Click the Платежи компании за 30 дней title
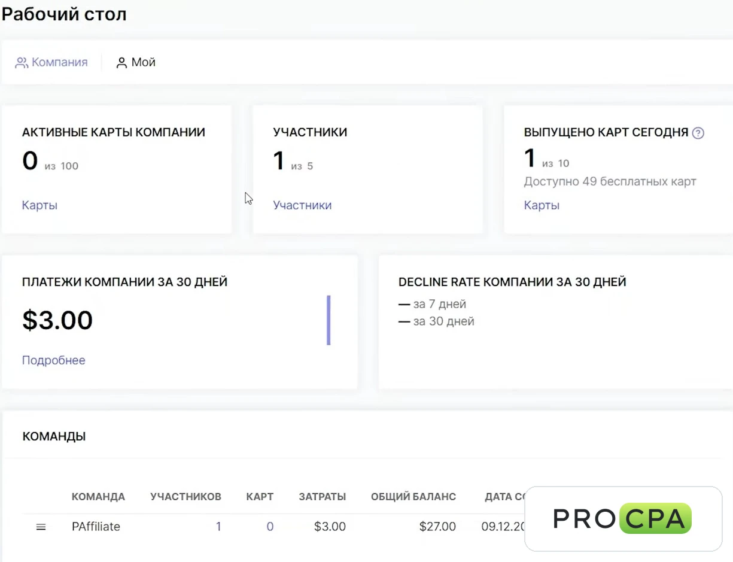733x562 pixels. (124, 281)
